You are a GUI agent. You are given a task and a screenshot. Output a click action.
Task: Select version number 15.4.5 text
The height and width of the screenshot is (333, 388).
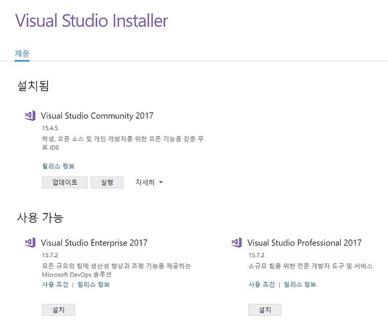pos(50,128)
